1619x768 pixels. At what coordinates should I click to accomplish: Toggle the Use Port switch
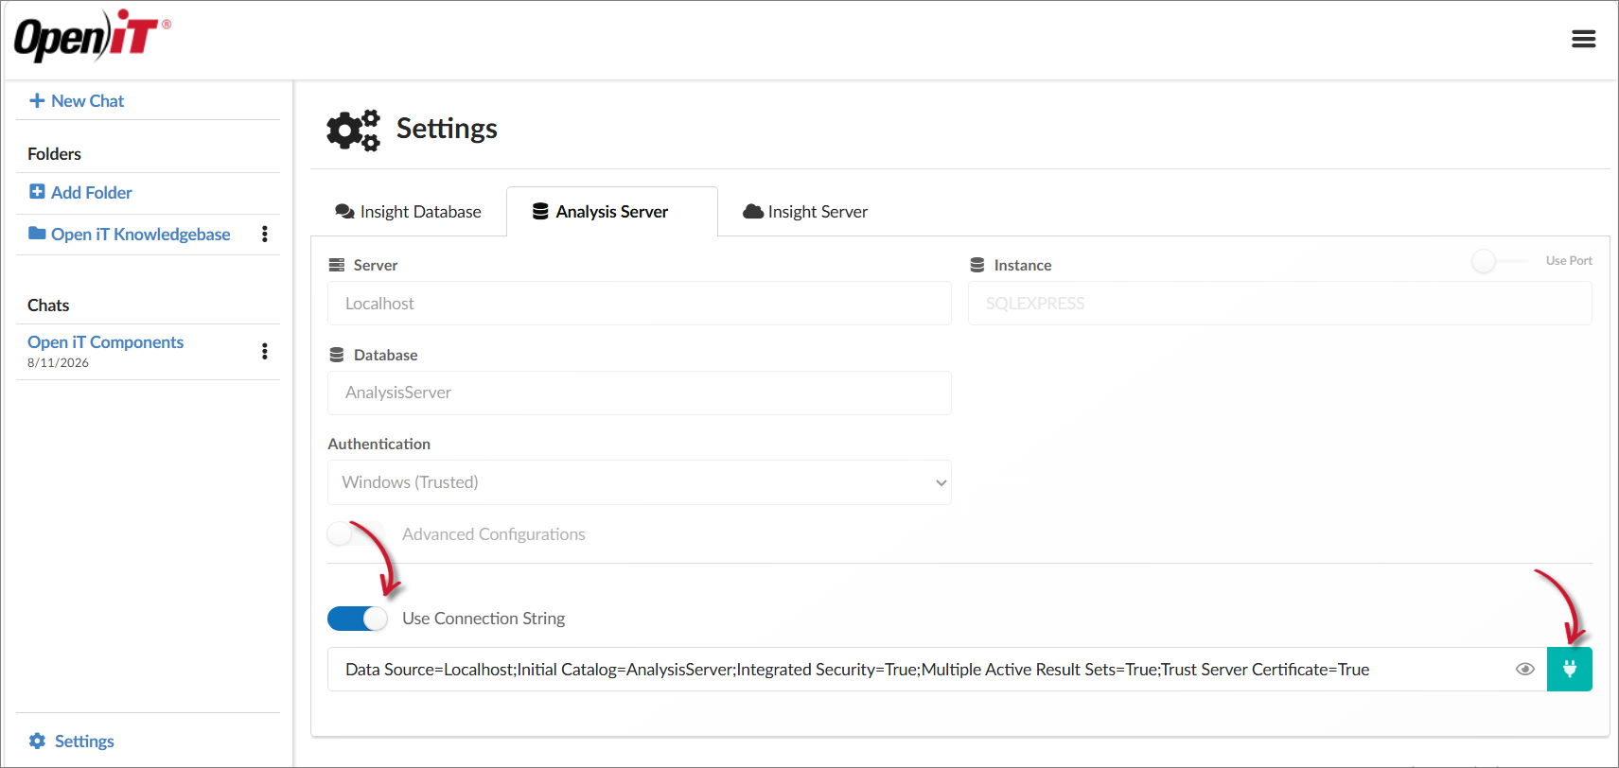point(1499,261)
